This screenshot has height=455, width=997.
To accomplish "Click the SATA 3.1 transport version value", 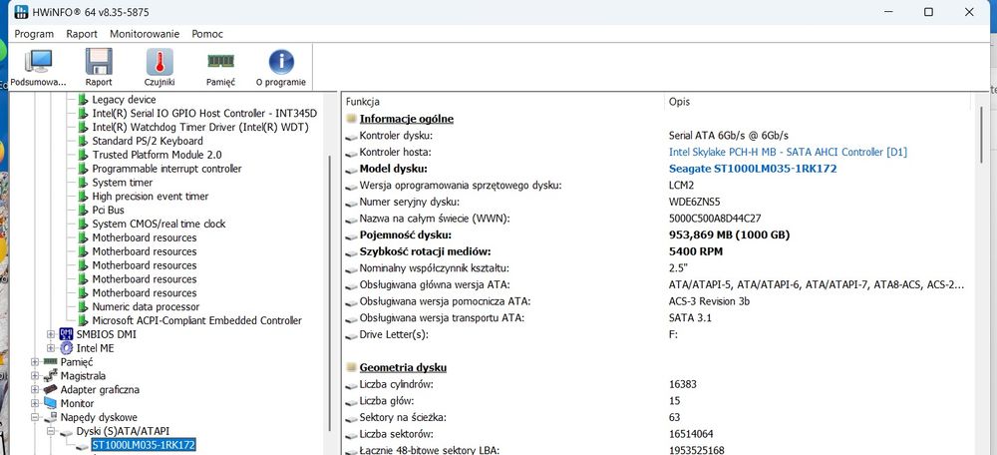I will tap(690, 317).
